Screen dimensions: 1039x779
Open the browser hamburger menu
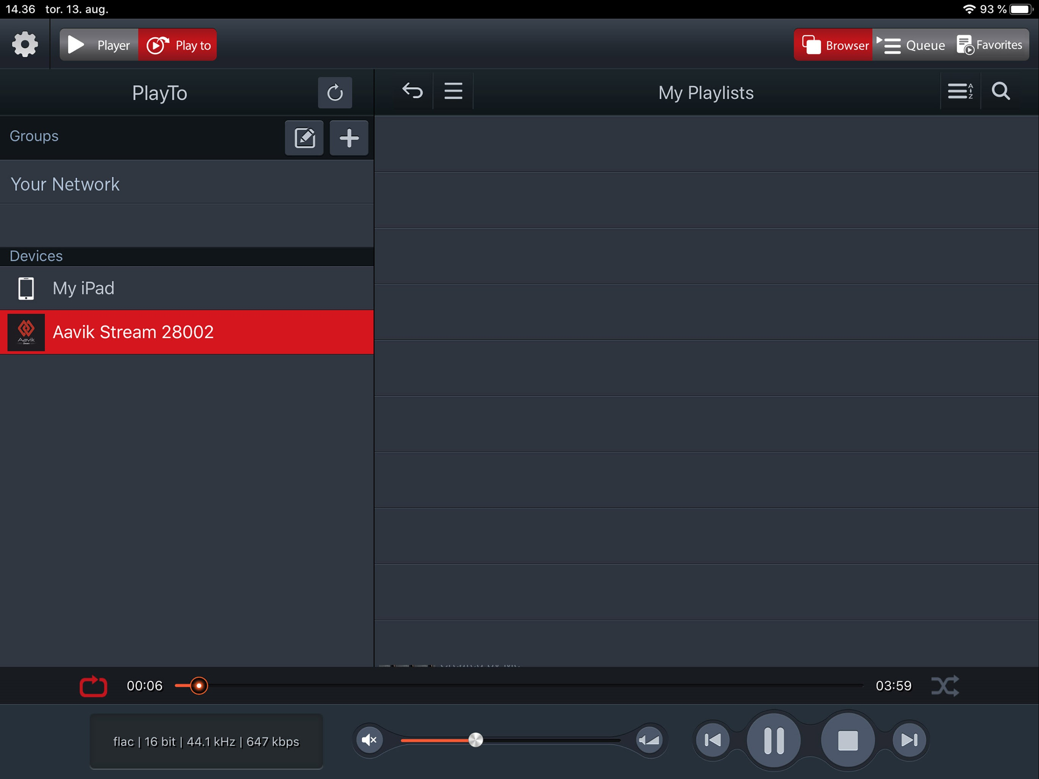coord(453,91)
